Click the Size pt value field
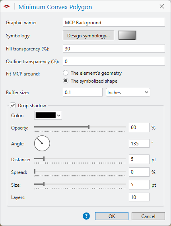This screenshot has width=171, height=226. tap(139, 184)
